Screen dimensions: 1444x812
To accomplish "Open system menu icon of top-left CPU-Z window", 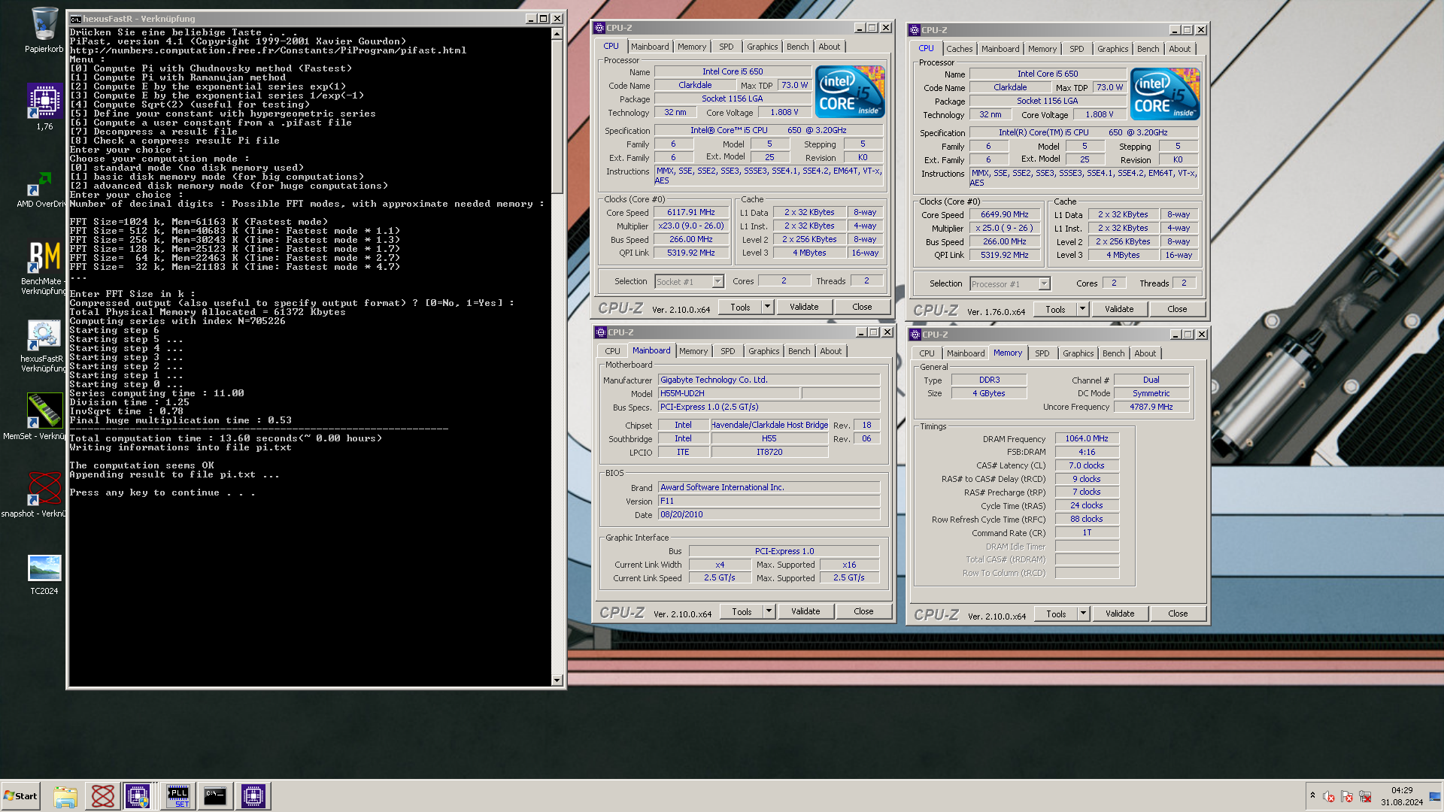I will point(599,28).
